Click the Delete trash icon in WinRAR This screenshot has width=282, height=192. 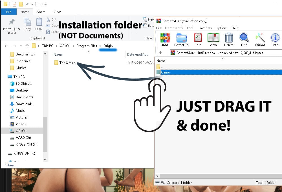(229, 40)
